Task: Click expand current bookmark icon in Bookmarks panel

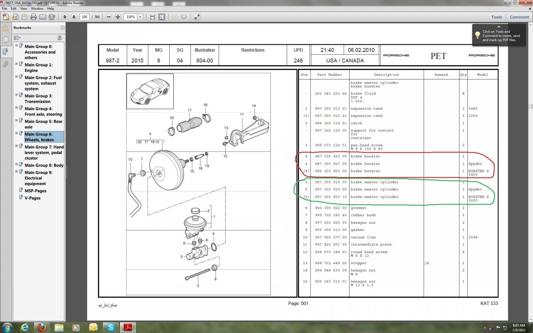Action: (x=60, y=38)
